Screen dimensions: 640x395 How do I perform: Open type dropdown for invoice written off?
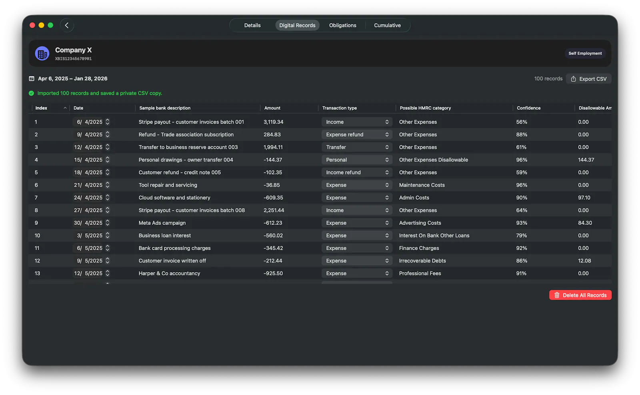(x=357, y=261)
